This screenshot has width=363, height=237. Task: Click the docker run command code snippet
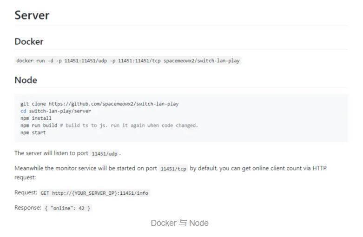click(x=128, y=60)
